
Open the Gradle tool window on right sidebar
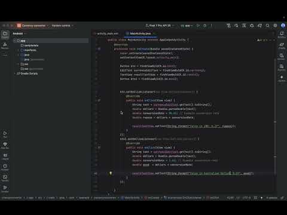click(x=282, y=45)
